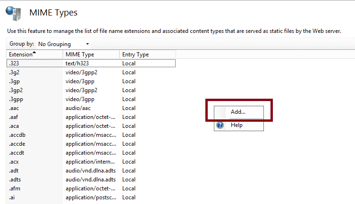355x204 pixels.
Task: Select the .3gpp extension row
Action: (91, 99)
